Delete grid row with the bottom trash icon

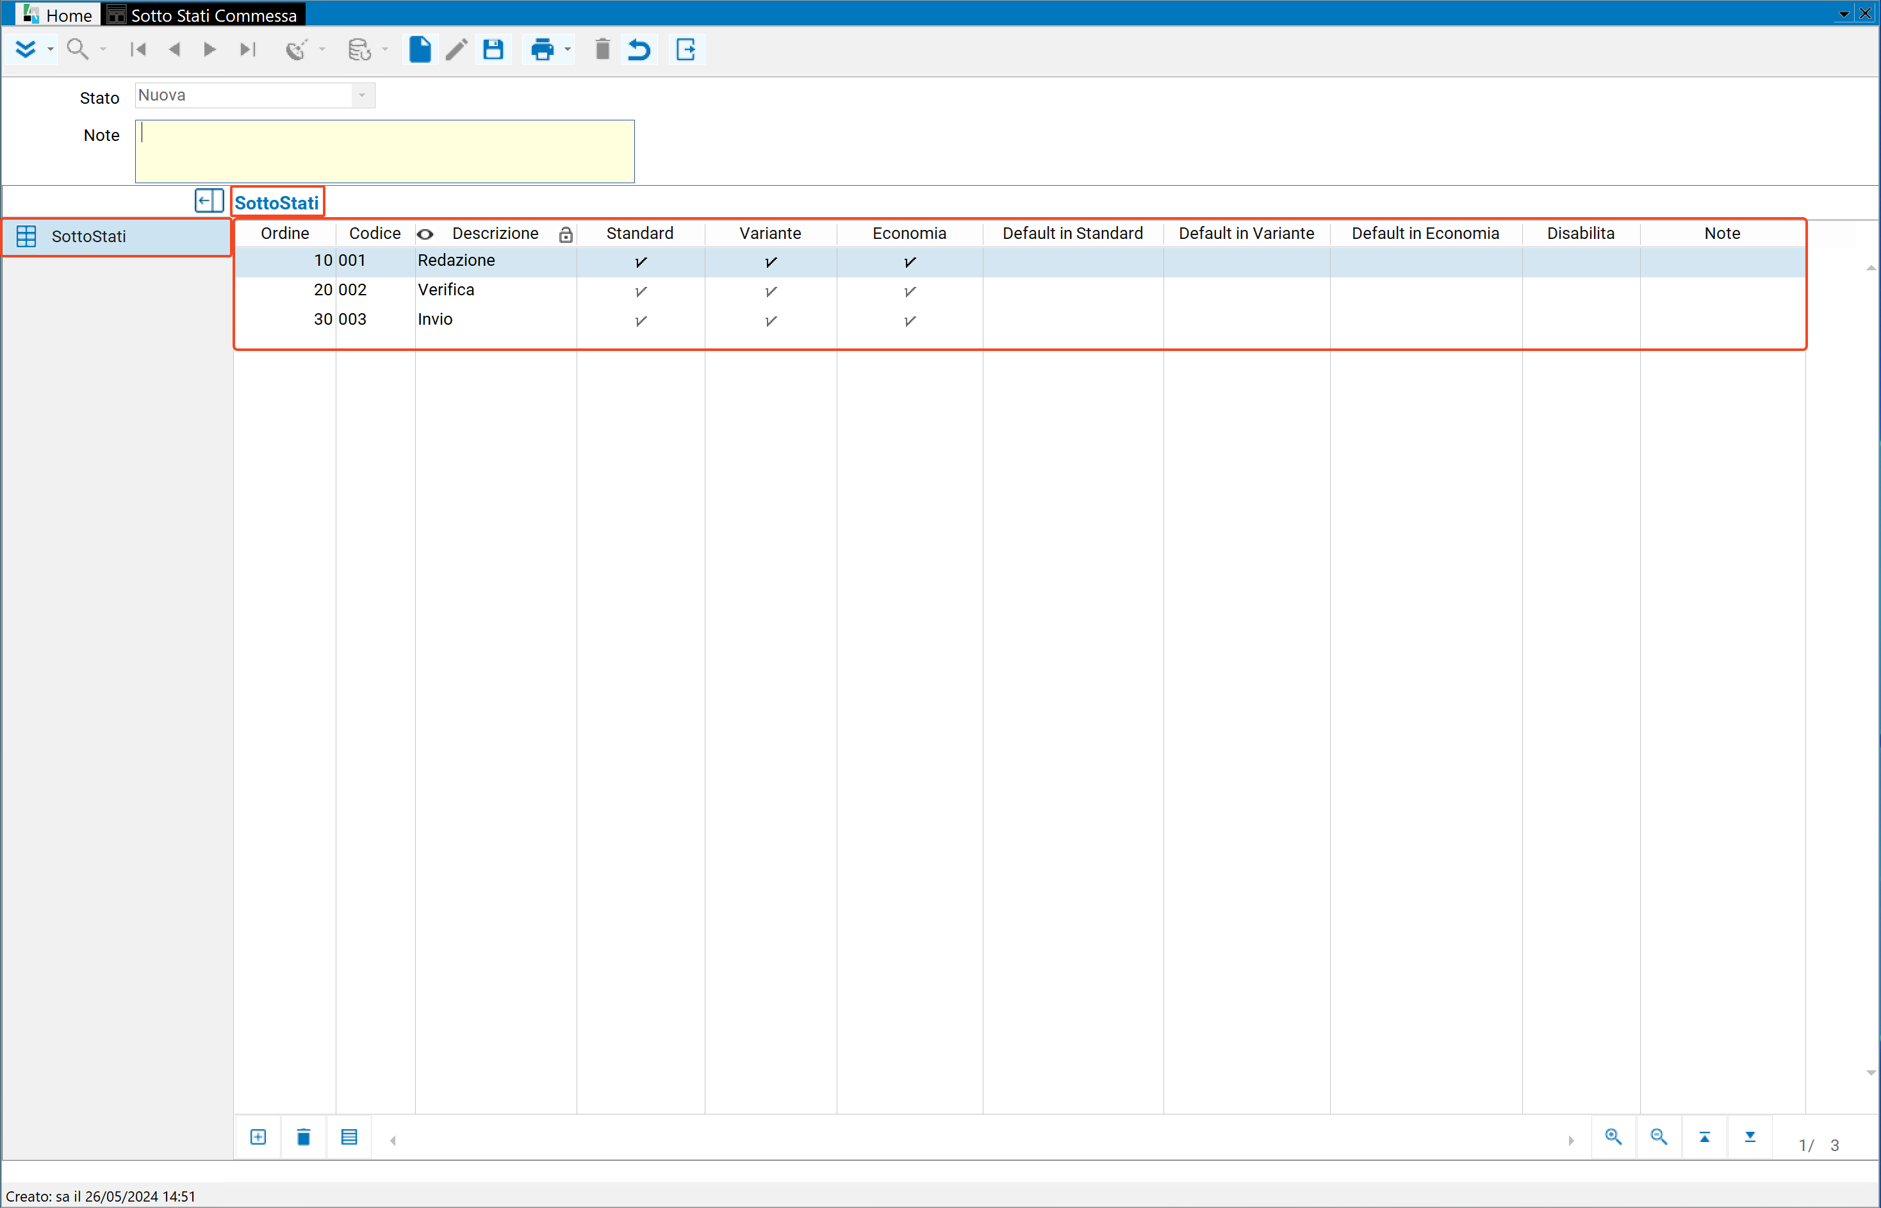point(304,1137)
